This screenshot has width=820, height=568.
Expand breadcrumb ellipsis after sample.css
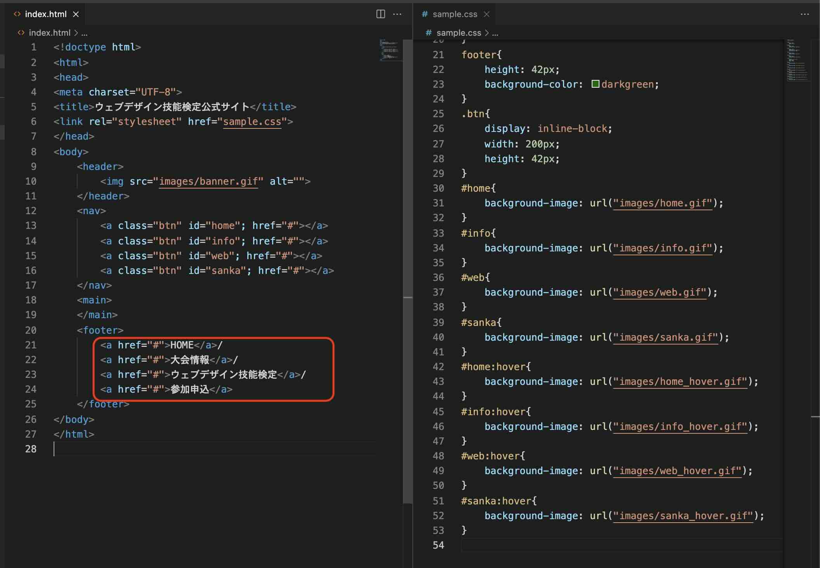[x=495, y=33]
